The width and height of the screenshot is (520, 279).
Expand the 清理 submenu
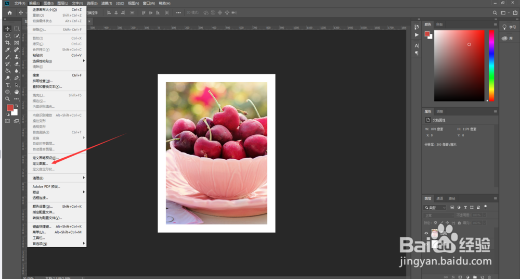(57, 178)
